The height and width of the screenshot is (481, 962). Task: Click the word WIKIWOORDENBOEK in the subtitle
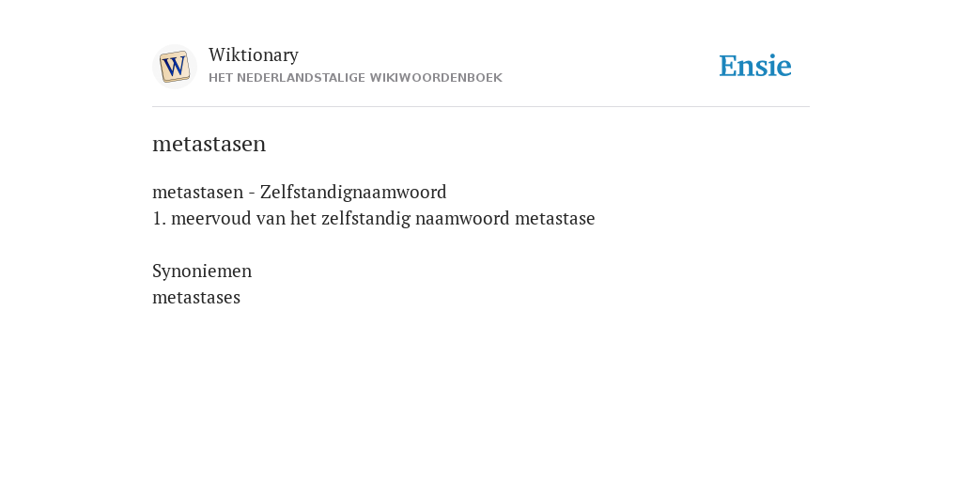point(436,78)
